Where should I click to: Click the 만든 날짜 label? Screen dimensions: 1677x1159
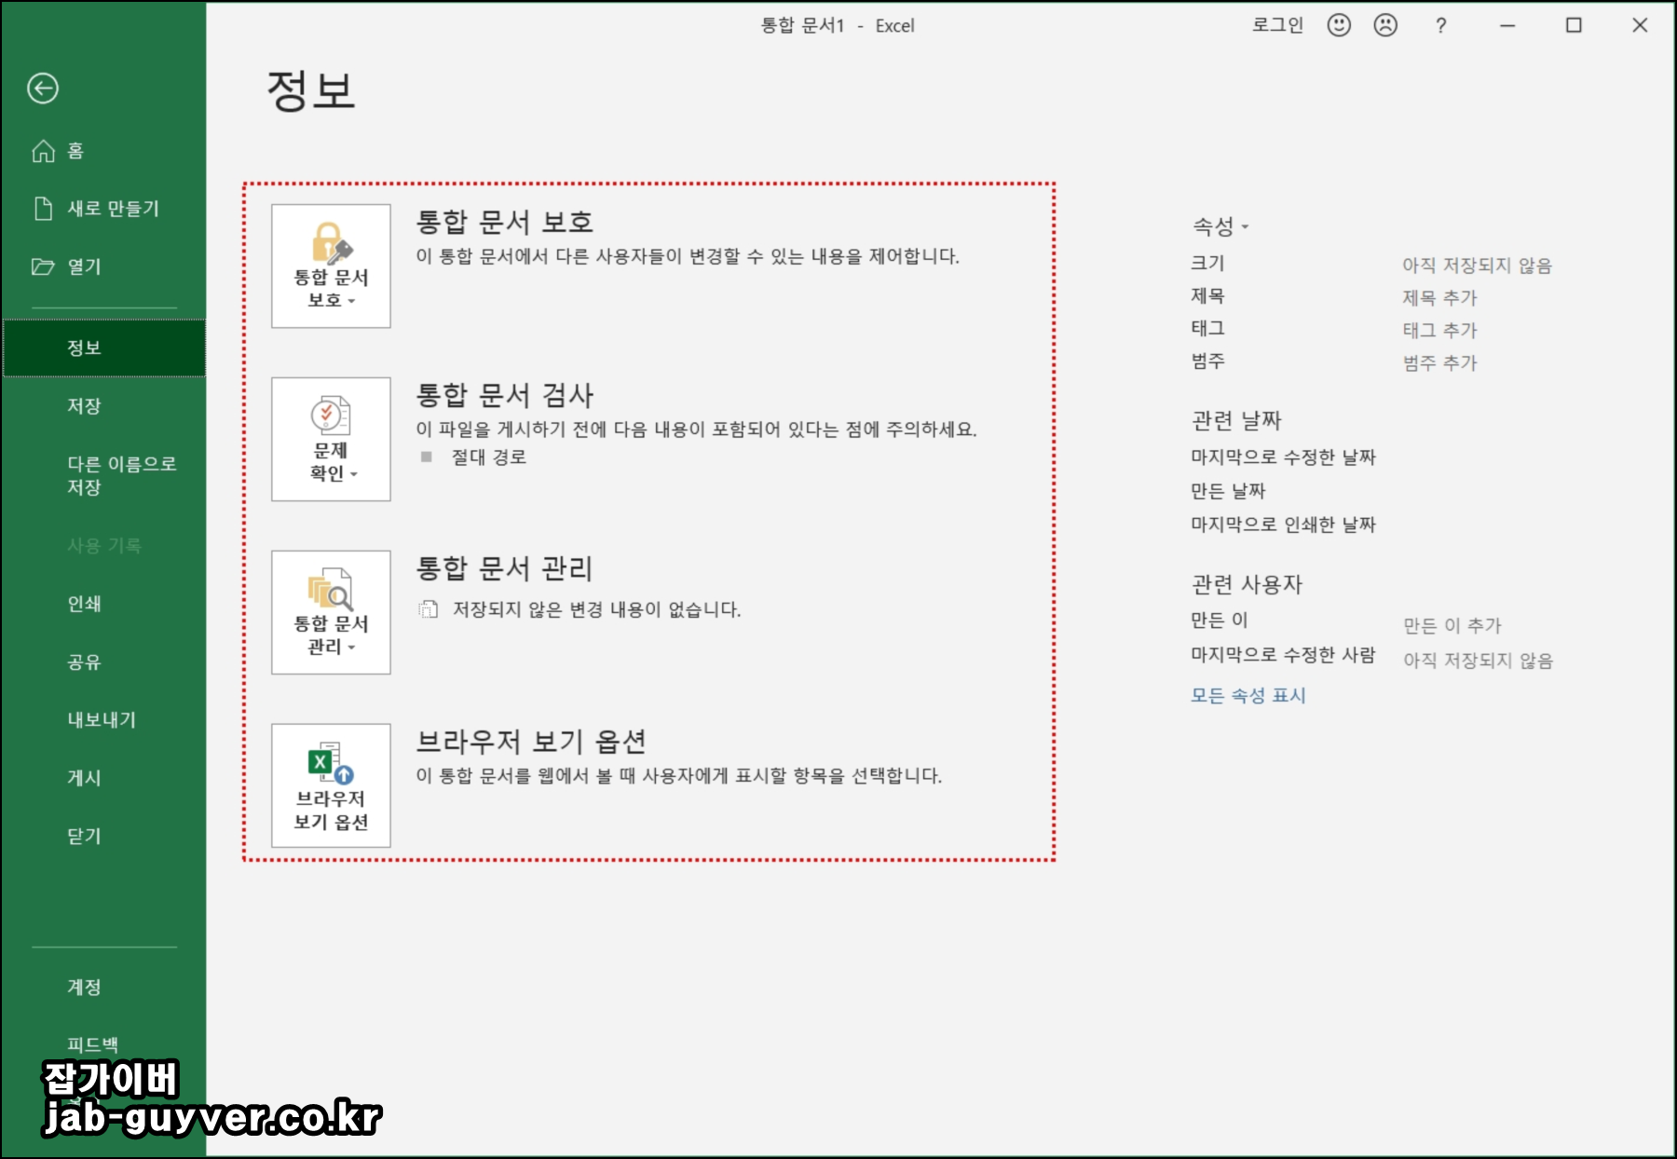1228,491
